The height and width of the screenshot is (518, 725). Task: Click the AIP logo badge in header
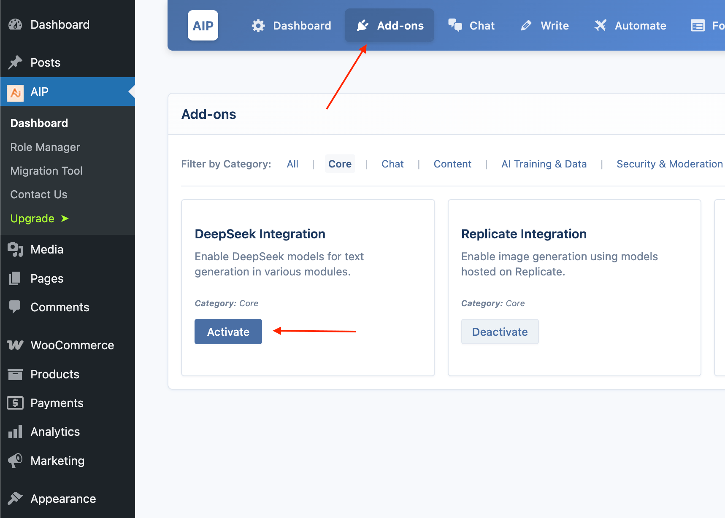click(x=203, y=25)
